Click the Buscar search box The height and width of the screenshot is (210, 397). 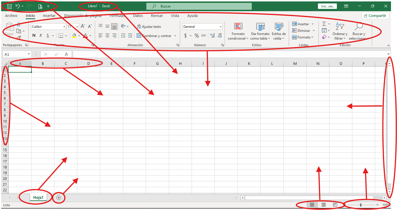point(199,6)
